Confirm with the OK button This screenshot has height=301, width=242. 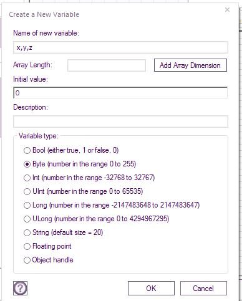(x=151, y=289)
